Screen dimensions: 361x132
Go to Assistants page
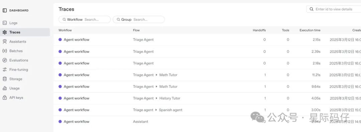pos(18,42)
